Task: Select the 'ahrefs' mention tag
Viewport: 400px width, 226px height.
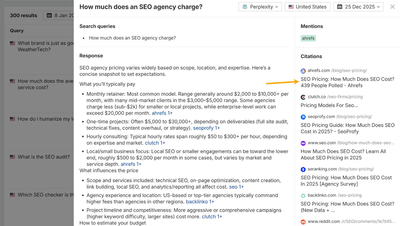Action: pyautogui.click(x=308, y=38)
